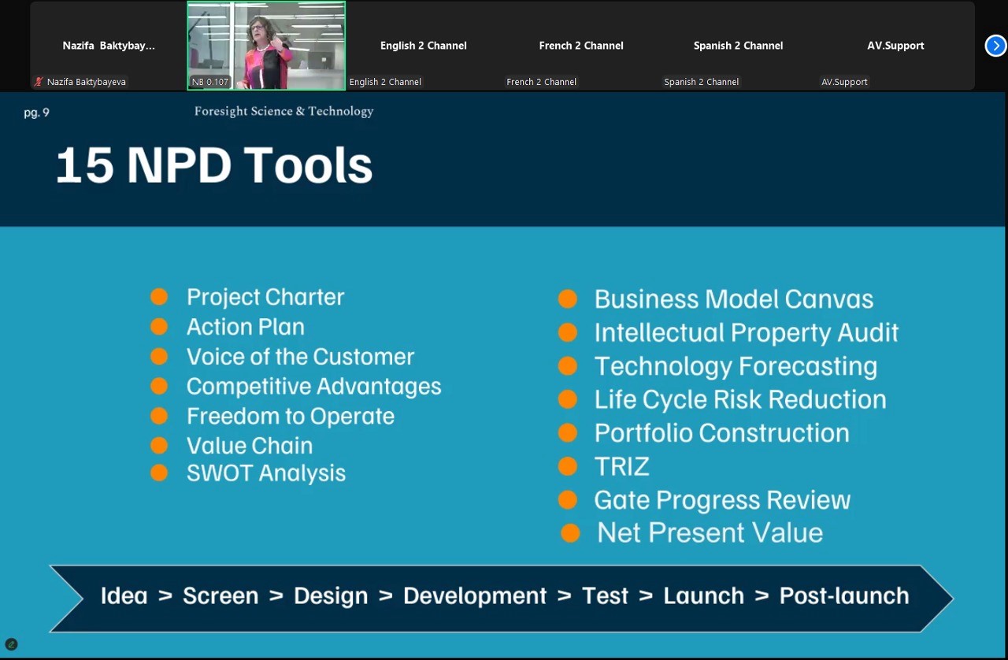Select the French 2 Channel participant tile

(581, 46)
